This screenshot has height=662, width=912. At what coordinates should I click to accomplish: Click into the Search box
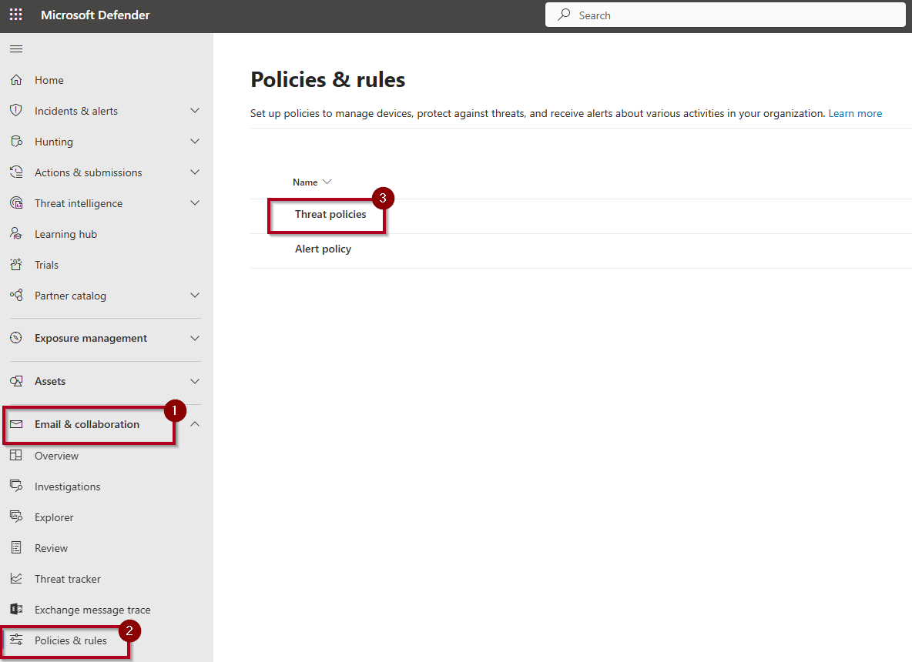pos(724,15)
